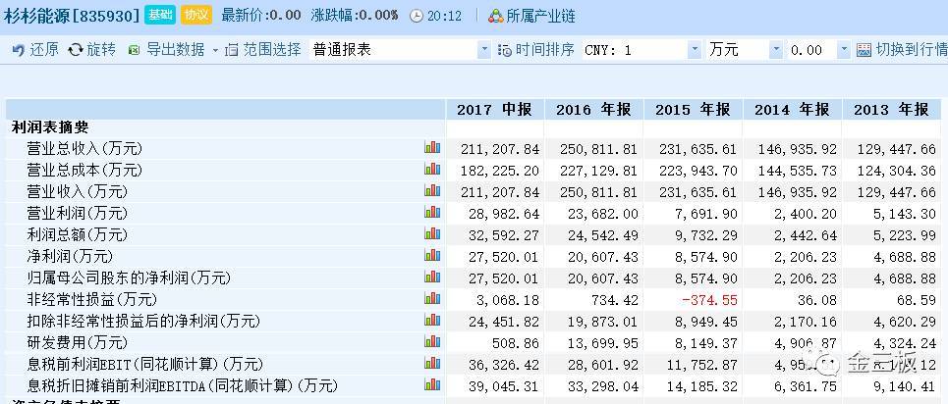The width and height of the screenshot is (948, 404).
Task: Click the 时间排序 time sort icon
Action: click(505, 50)
